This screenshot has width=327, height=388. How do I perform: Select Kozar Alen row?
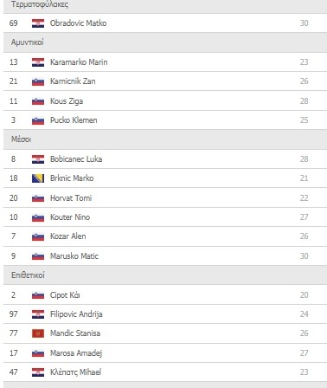[165, 236]
